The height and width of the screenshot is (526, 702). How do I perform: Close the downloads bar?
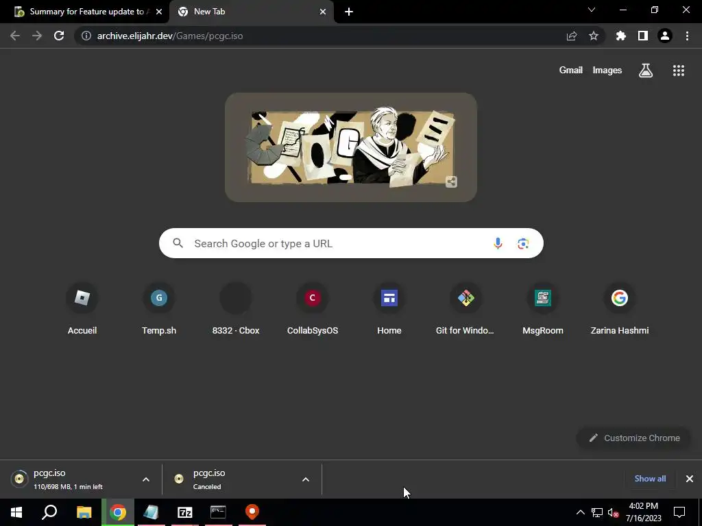tap(690, 479)
